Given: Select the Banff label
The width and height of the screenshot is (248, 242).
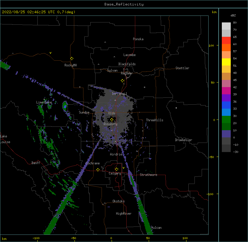Looking at the screenshot, I should coord(36,163).
